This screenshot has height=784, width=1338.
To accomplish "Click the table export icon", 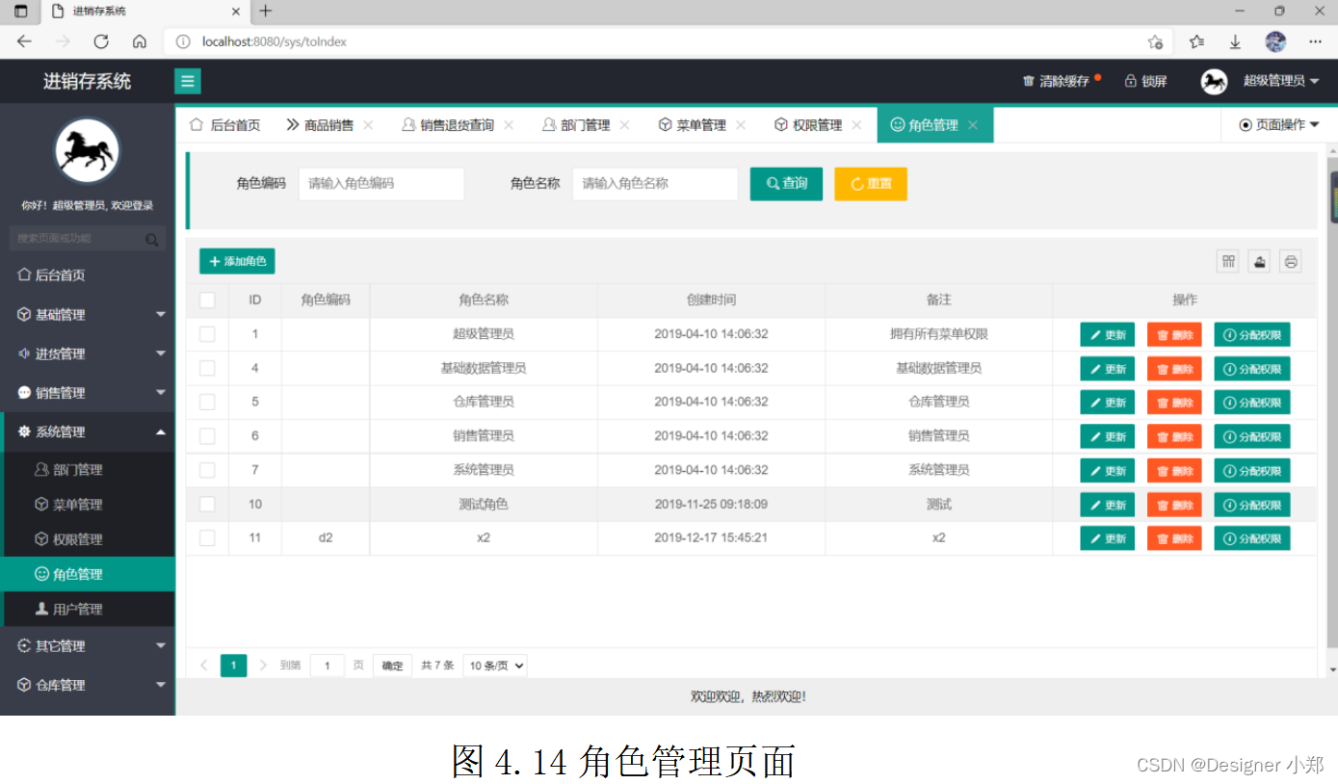I will 1259,261.
